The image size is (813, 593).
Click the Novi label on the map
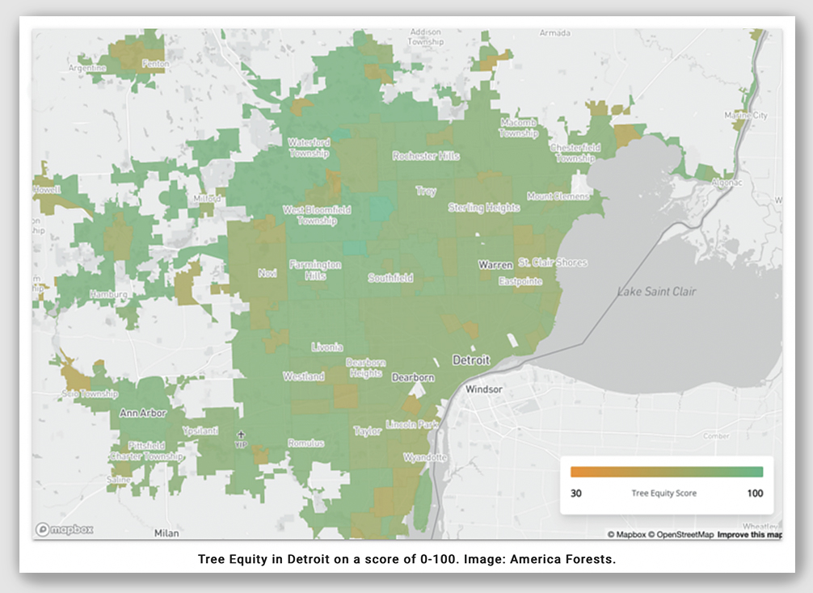coord(267,273)
